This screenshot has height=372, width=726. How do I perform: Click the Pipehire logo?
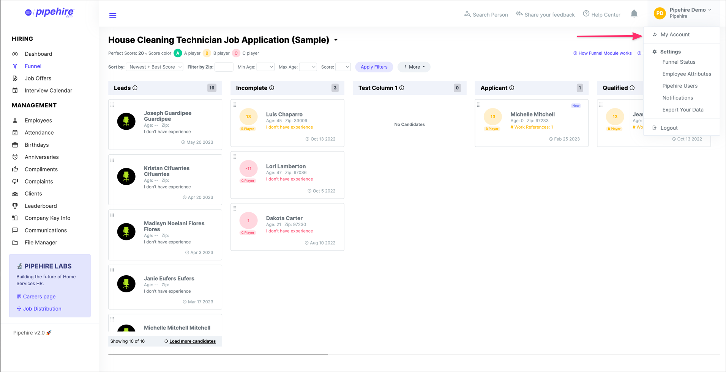click(x=50, y=13)
